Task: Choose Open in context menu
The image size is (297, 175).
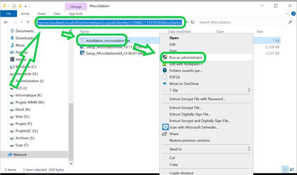Action: coord(174,38)
